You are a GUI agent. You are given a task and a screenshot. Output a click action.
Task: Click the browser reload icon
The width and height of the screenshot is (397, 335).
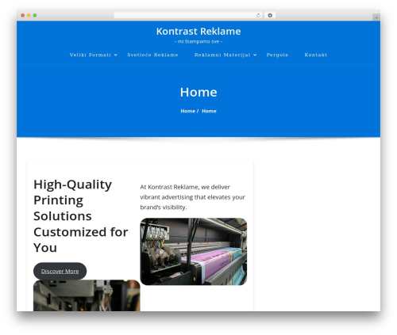(258, 15)
